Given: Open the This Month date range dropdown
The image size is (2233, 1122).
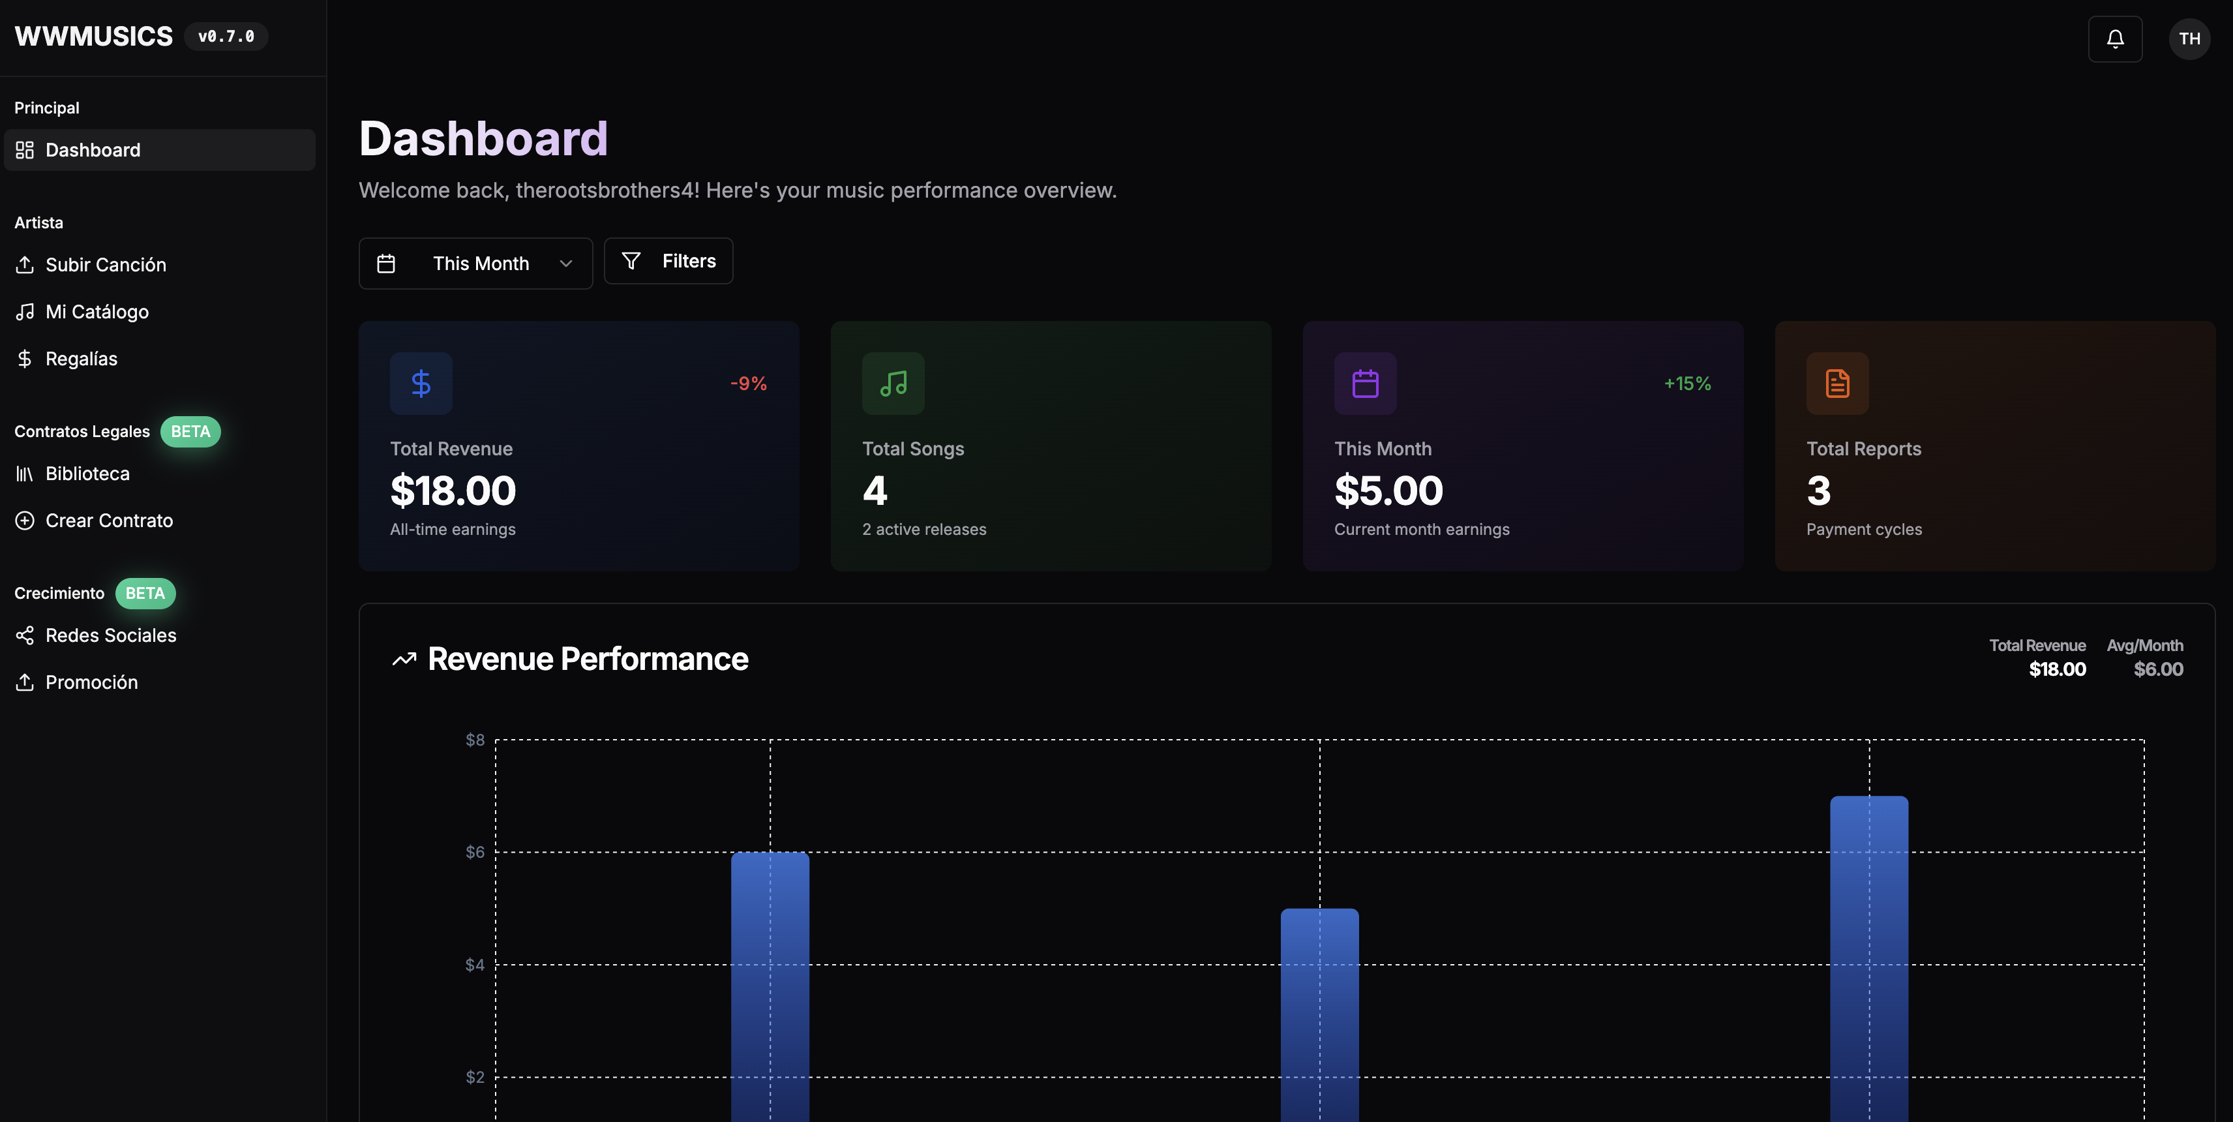Looking at the screenshot, I should [x=476, y=263].
